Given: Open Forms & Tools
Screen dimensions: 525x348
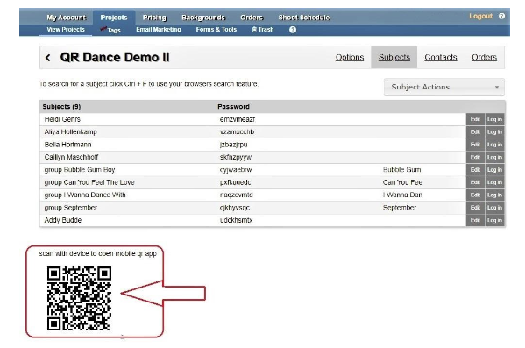Looking at the screenshot, I should tap(216, 30).
